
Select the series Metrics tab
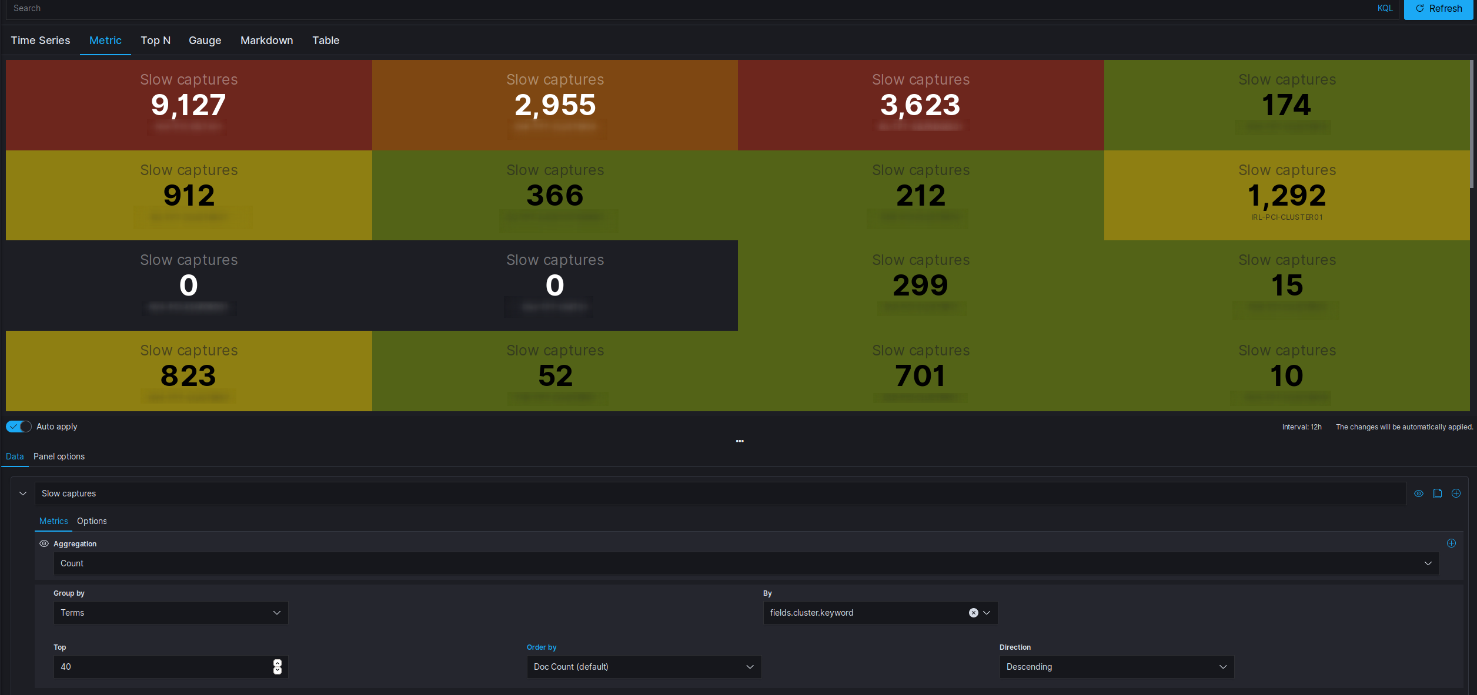point(54,521)
